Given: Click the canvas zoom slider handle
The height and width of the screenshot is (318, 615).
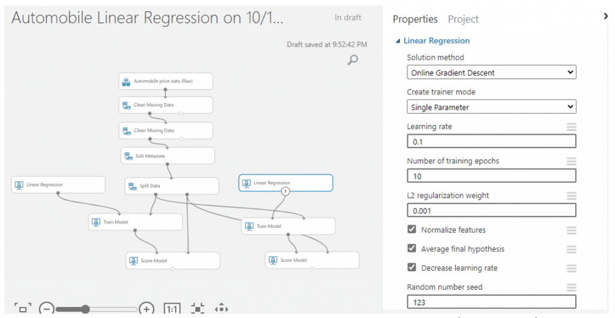Looking at the screenshot, I should pyautogui.click(x=85, y=309).
